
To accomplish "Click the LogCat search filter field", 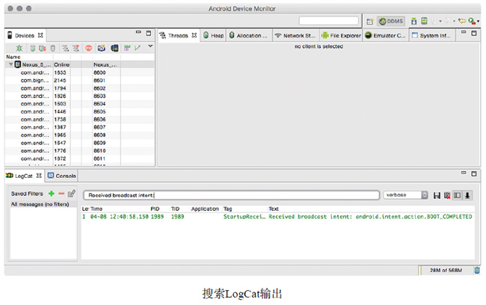I will [x=230, y=195].
